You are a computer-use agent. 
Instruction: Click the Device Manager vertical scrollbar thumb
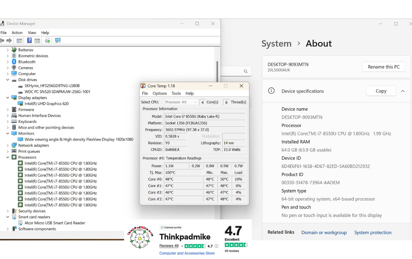[x=217, y=71]
